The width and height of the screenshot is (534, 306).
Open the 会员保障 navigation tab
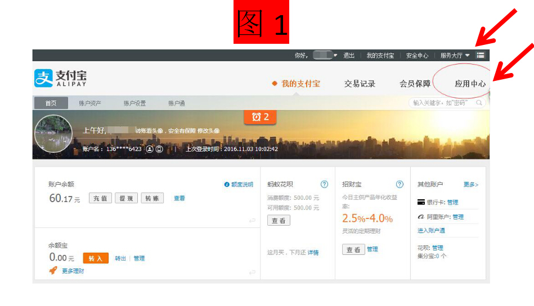[x=415, y=84]
